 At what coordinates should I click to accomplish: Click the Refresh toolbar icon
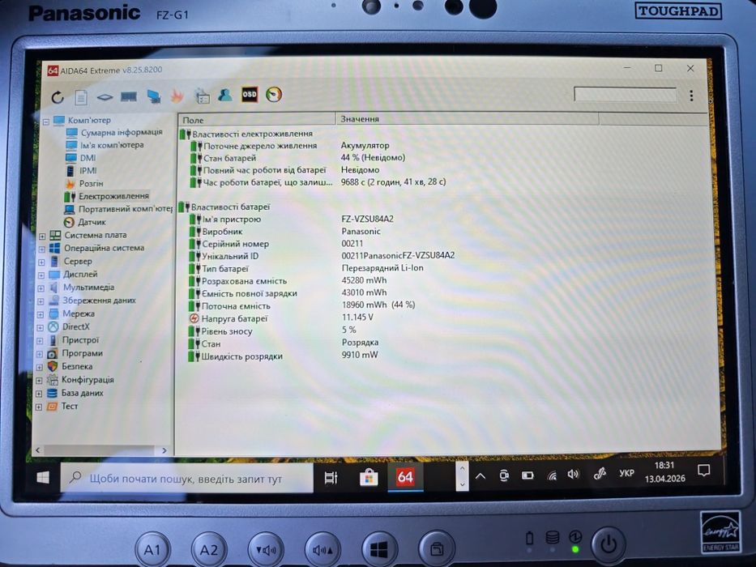tap(58, 97)
